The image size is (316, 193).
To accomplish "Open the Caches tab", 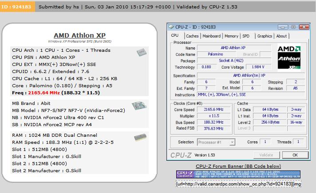I will click(192, 36).
